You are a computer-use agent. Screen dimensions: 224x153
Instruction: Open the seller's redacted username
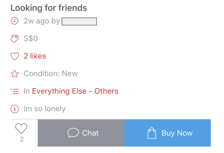pyautogui.click(x=79, y=21)
